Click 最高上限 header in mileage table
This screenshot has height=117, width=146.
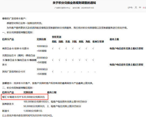(x=114, y=39)
